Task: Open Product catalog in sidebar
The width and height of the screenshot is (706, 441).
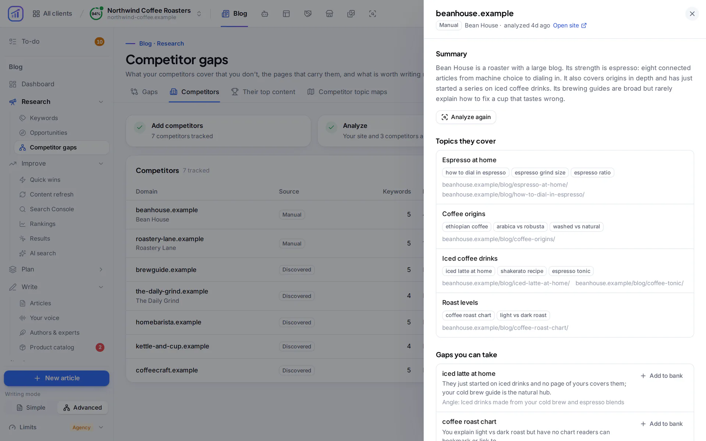Action: 61,347
